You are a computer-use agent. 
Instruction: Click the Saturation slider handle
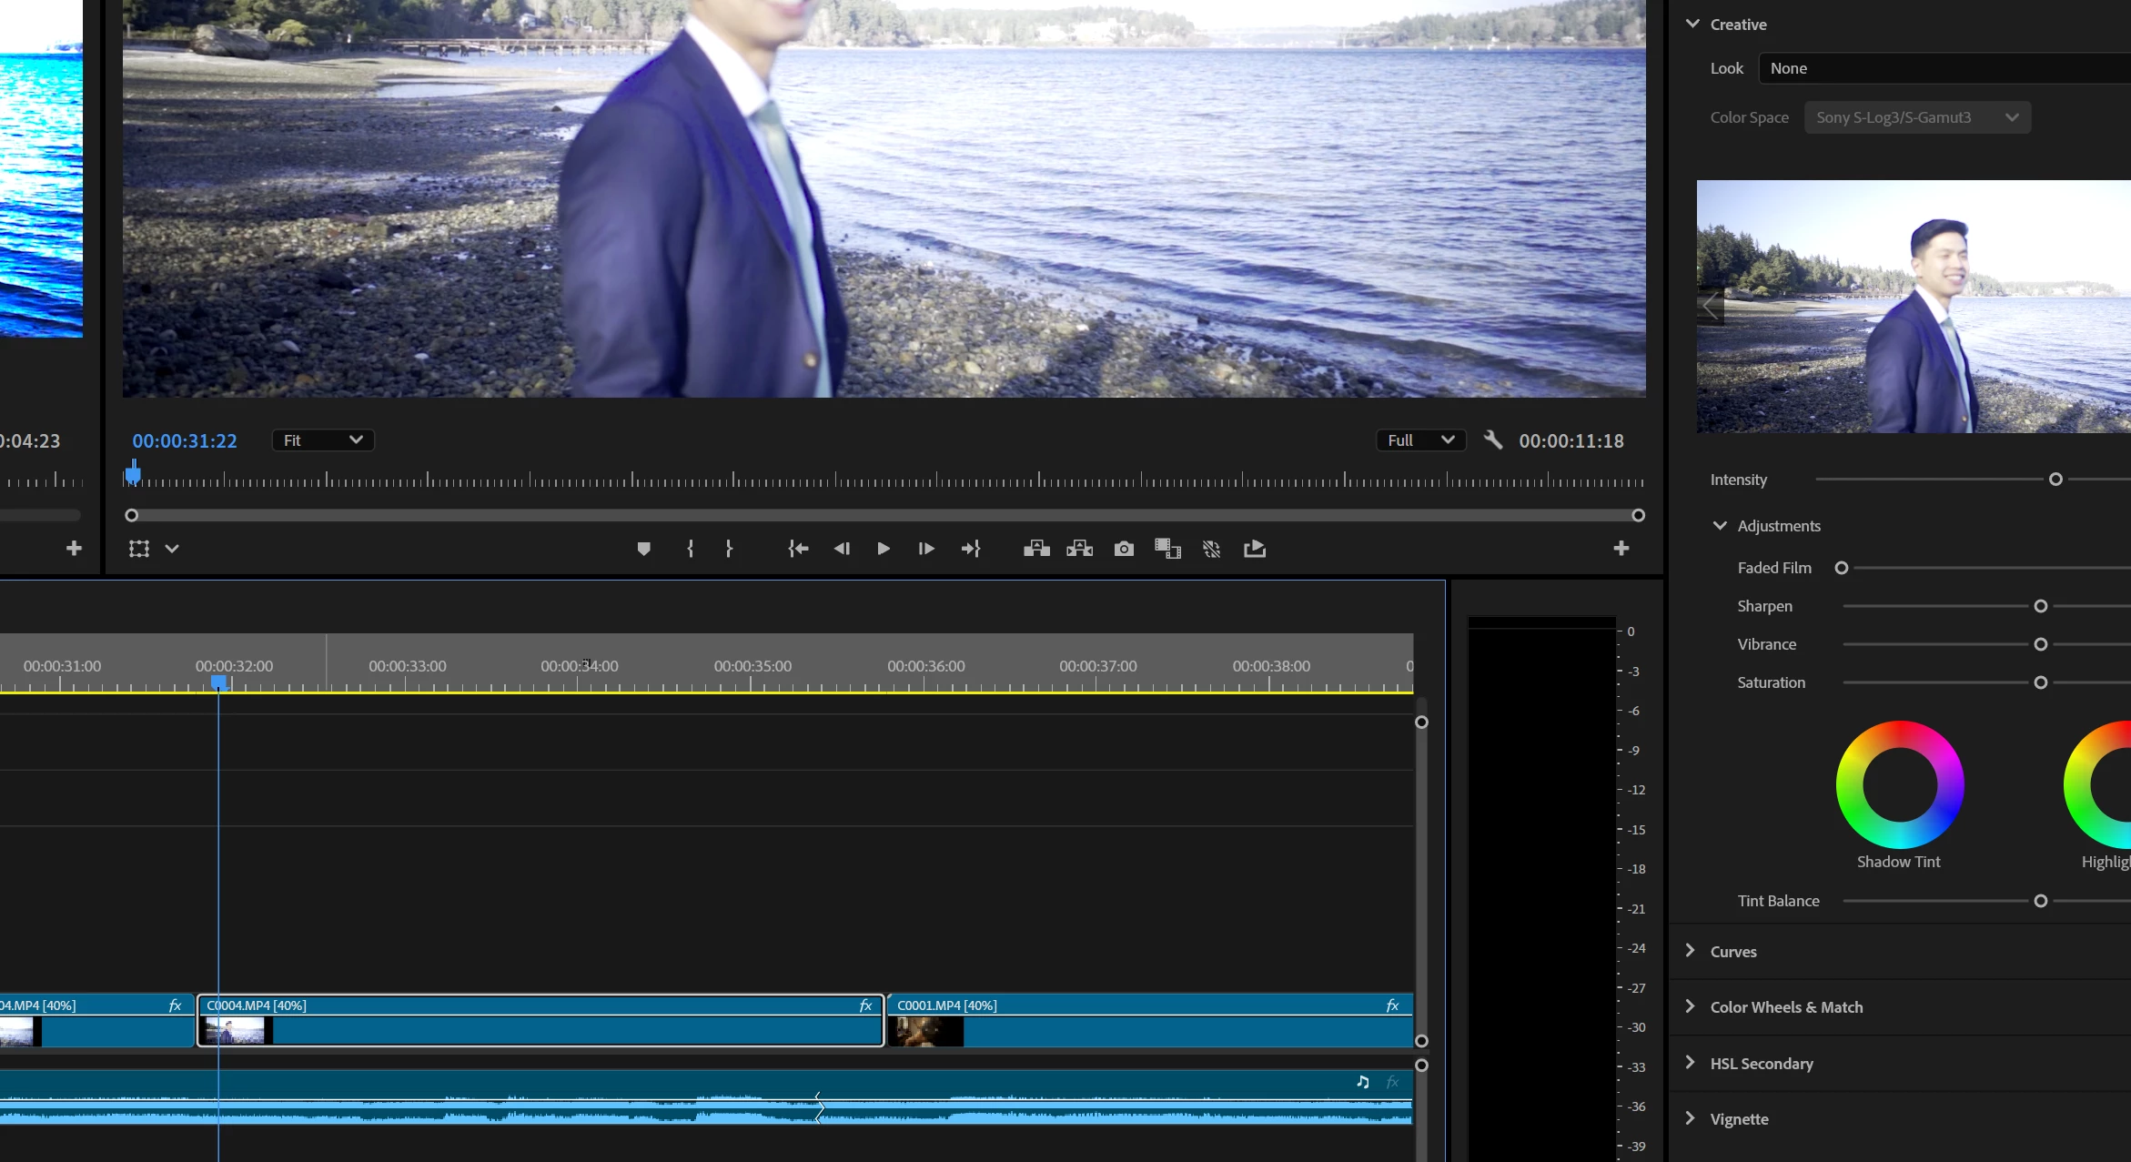coord(2040,682)
